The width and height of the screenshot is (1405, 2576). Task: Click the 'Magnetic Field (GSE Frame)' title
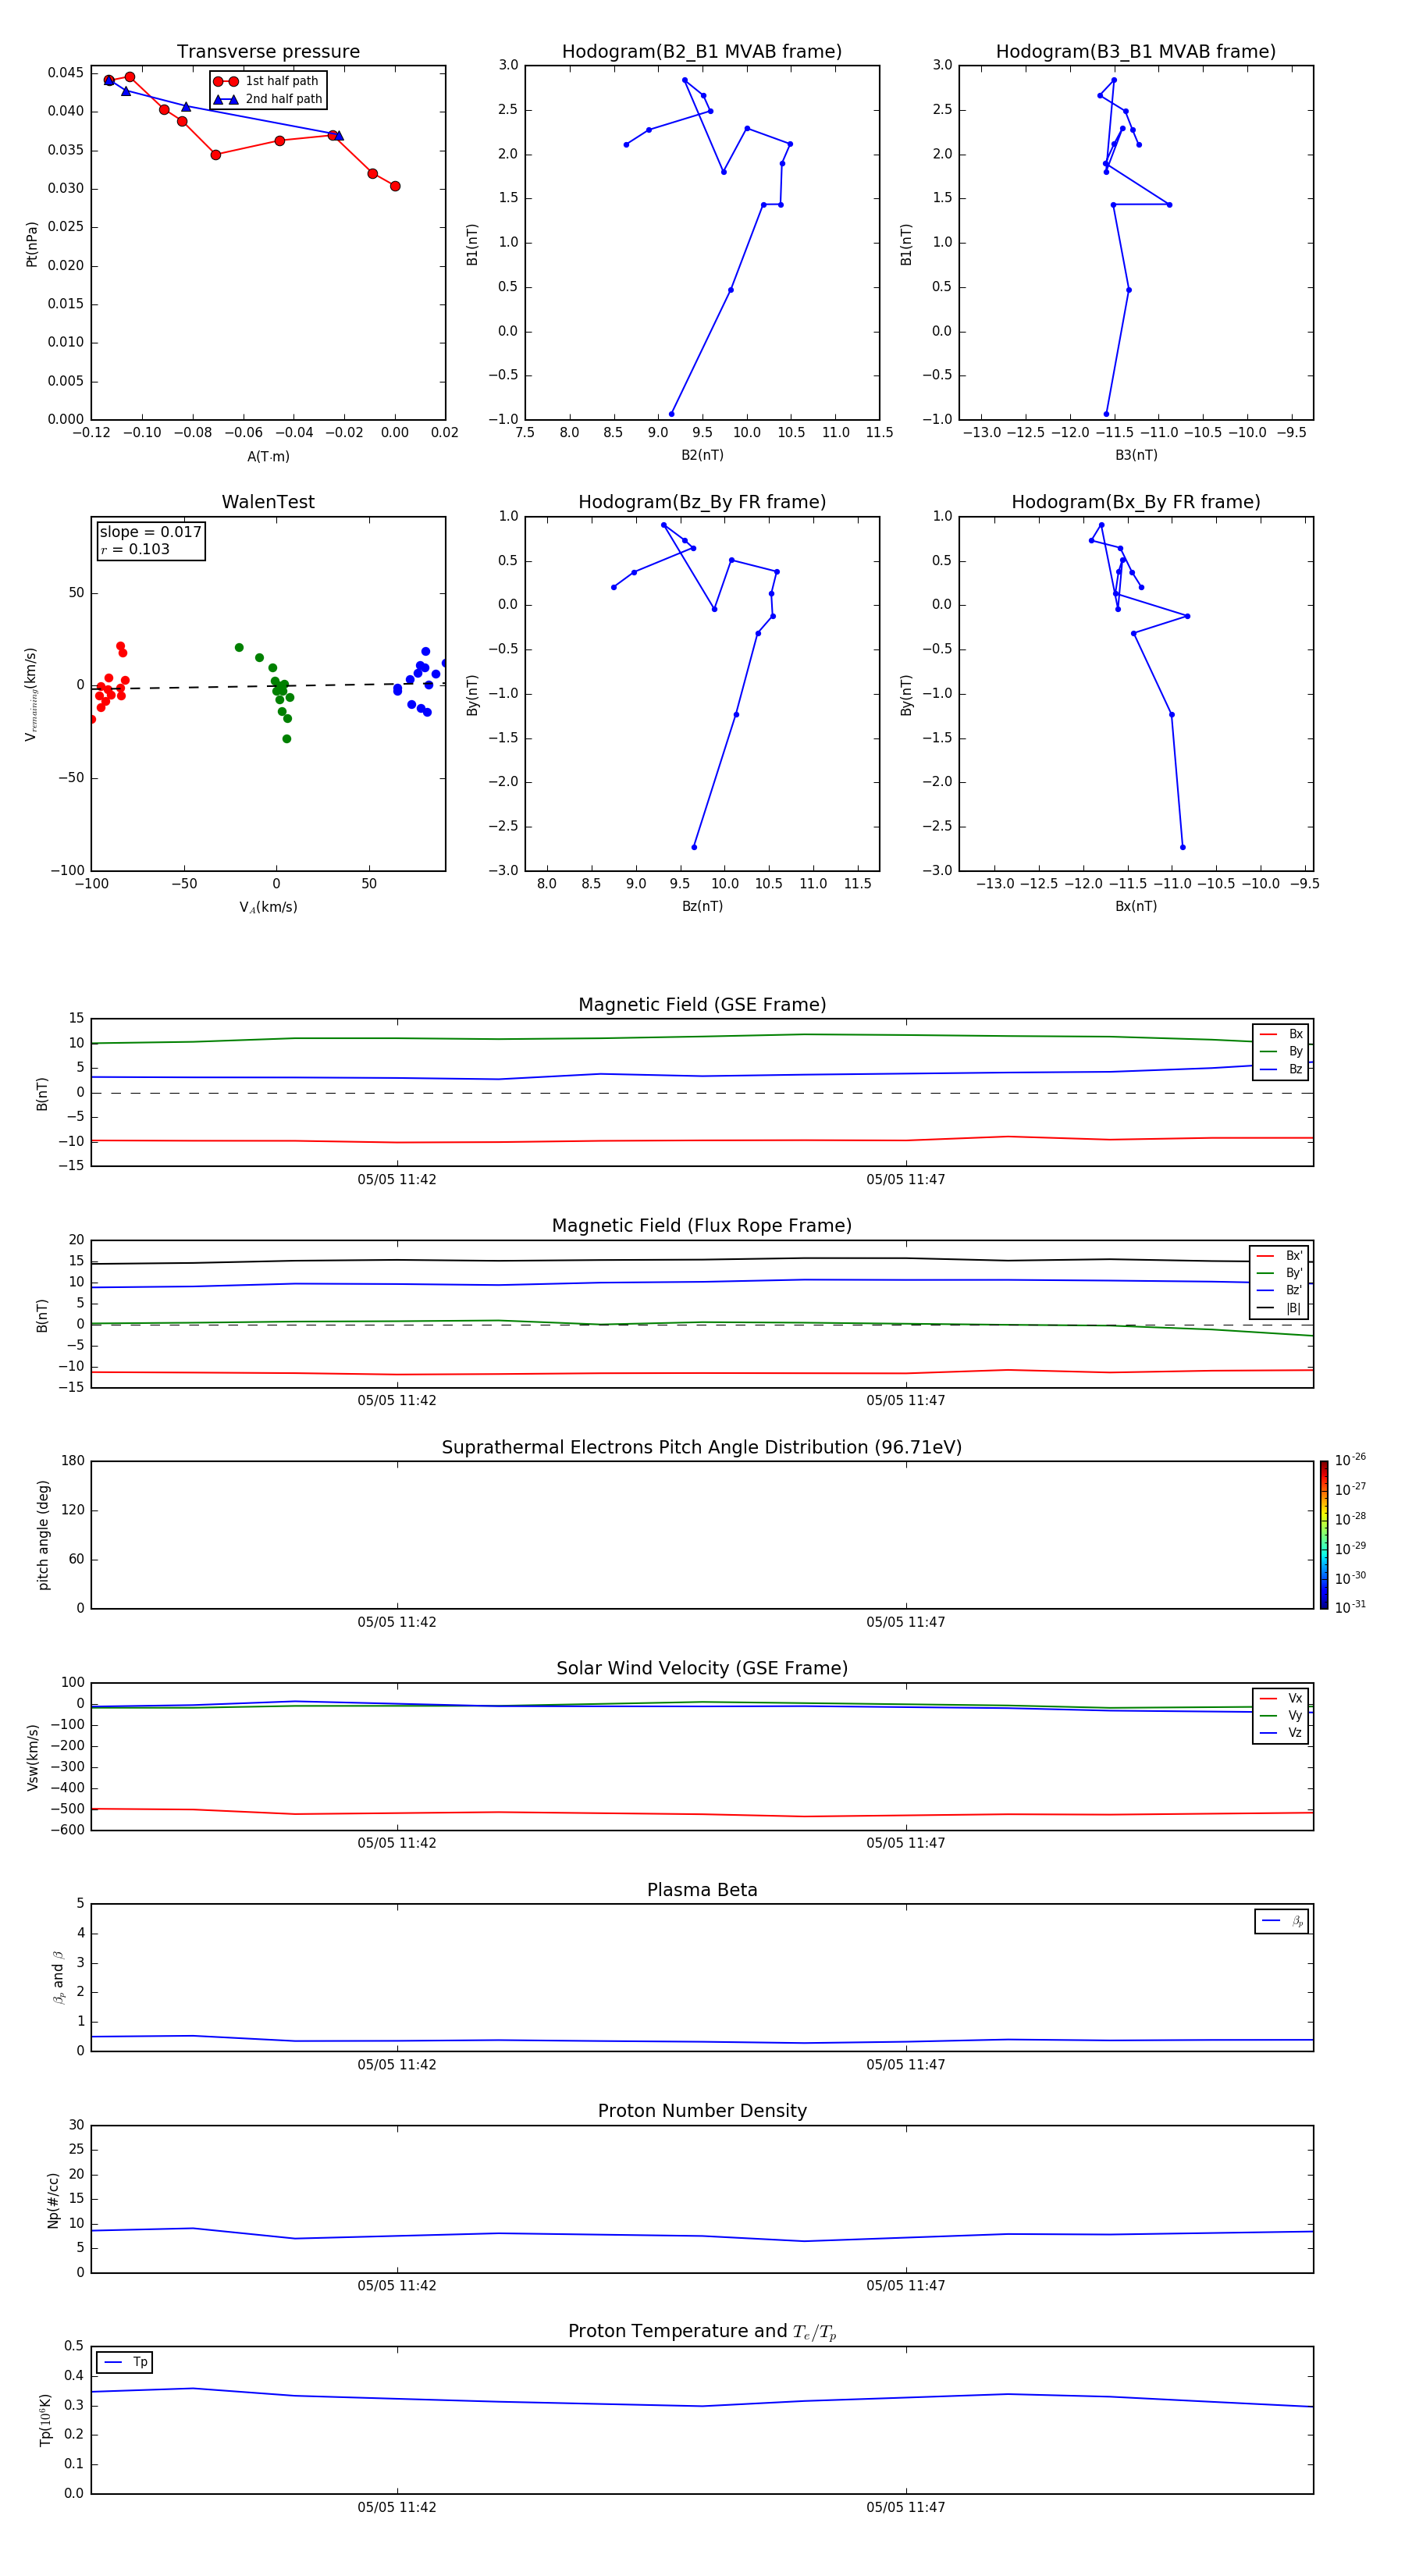pyautogui.click(x=702, y=1005)
